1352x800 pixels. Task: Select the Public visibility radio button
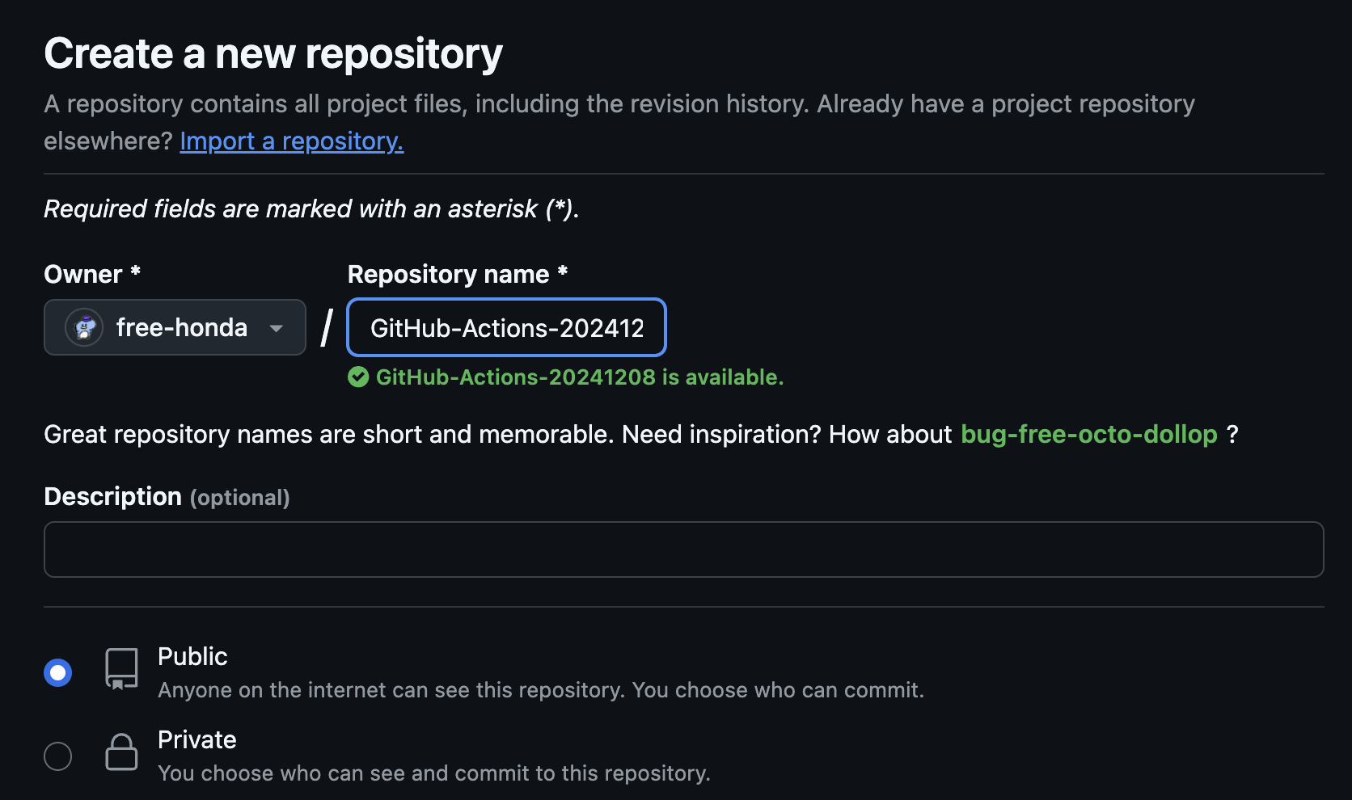coord(57,672)
